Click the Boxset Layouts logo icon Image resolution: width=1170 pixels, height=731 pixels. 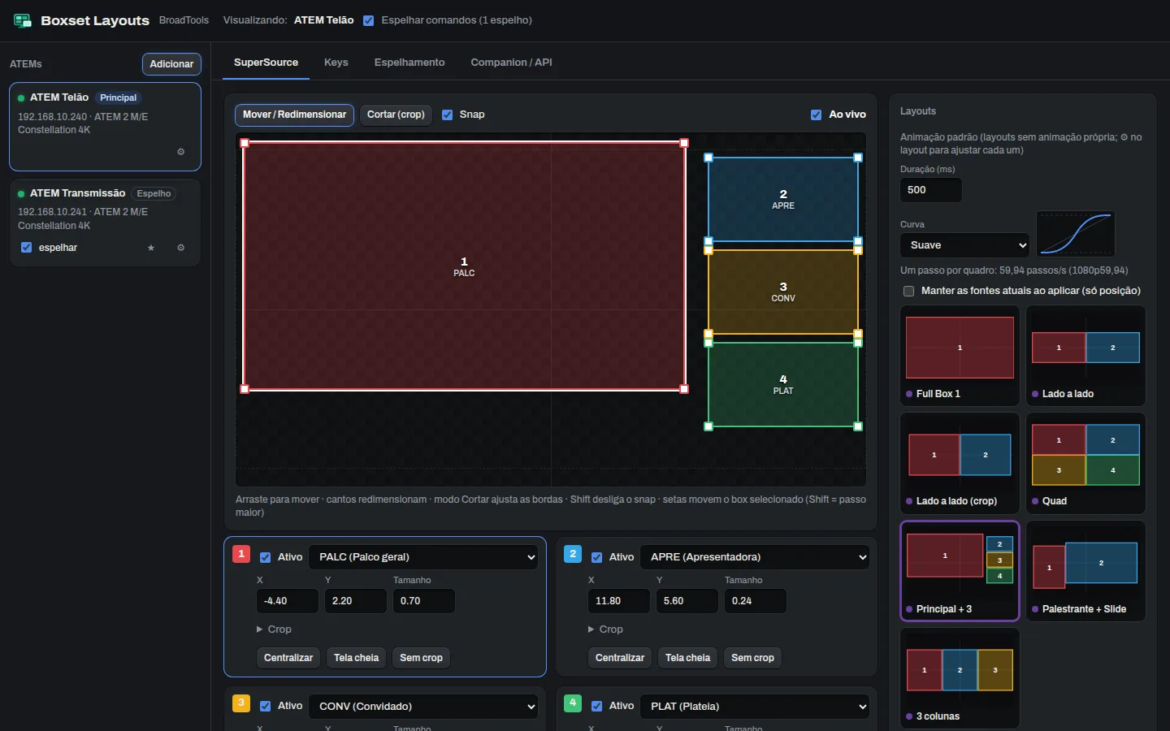(x=23, y=20)
